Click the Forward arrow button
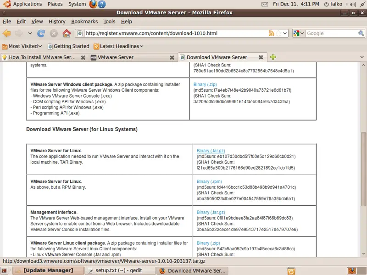367x275 pixels. (x=19, y=33)
